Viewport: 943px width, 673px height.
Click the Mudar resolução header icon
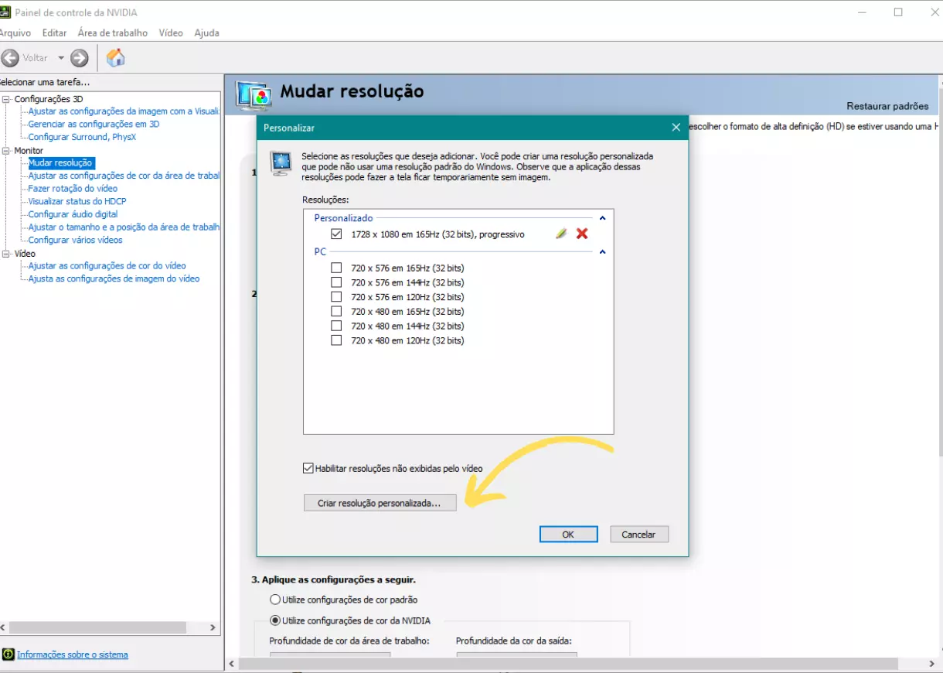254,95
